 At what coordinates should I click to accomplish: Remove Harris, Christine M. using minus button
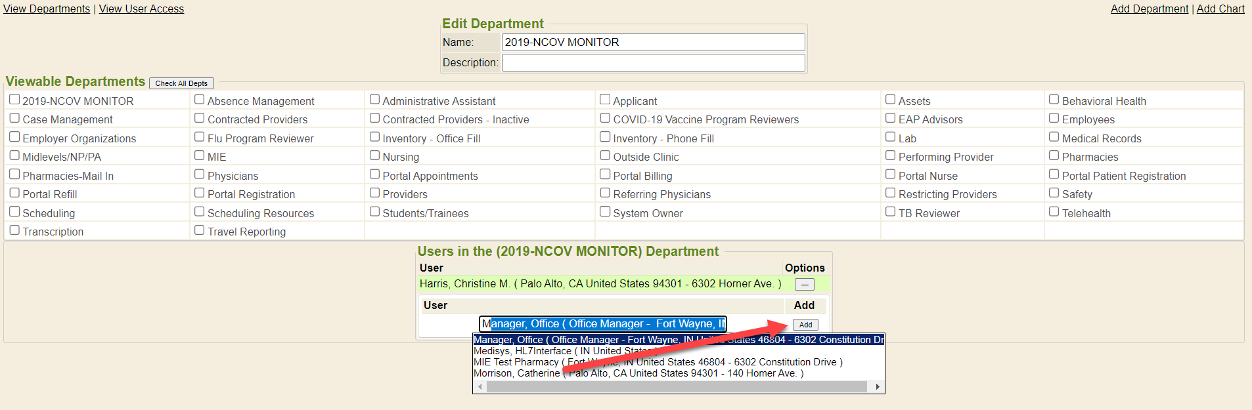[x=804, y=285]
